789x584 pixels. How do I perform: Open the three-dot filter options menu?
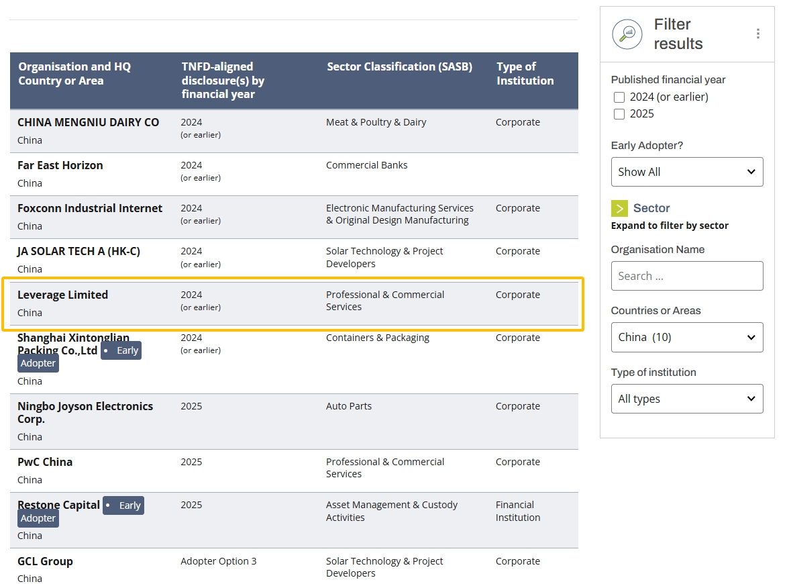coord(757,34)
